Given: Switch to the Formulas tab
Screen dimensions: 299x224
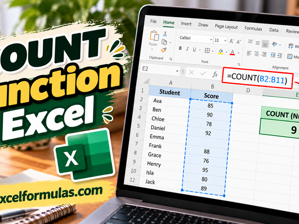Looking at the screenshot, I should [x=253, y=29].
